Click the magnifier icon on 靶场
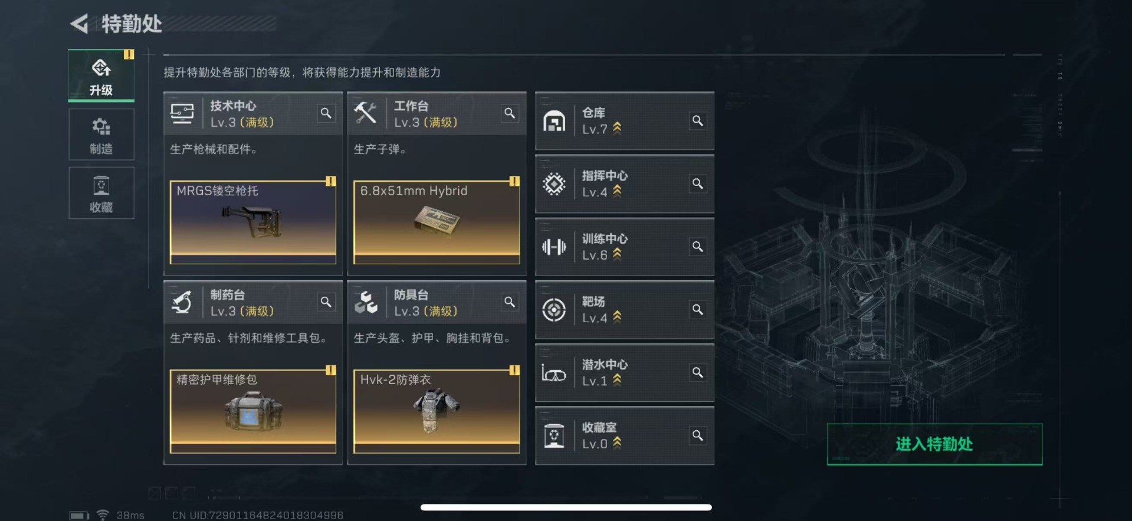 [697, 310]
